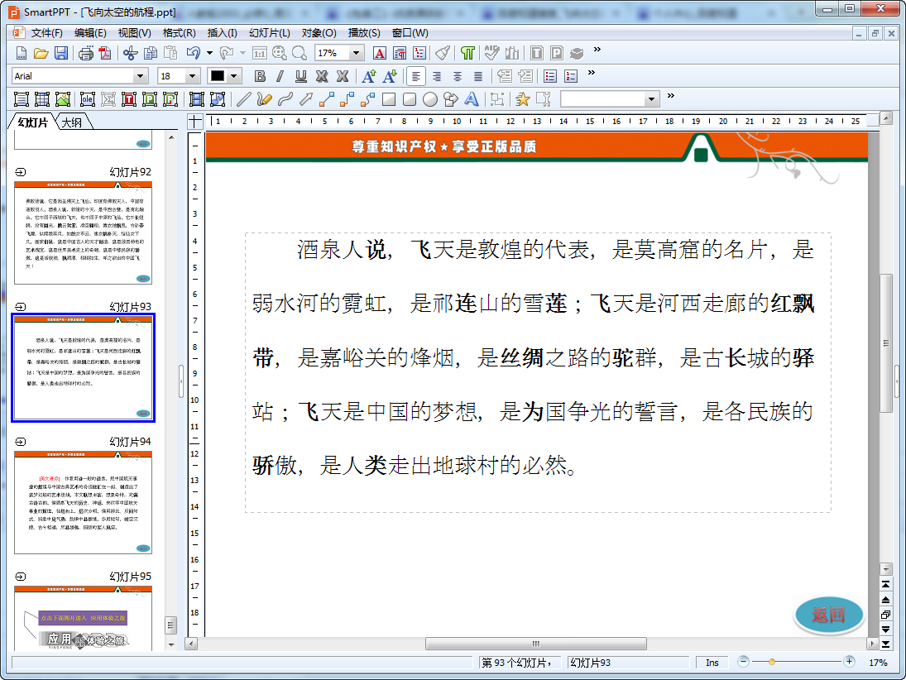This screenshot has height=680, width=906.
Task: Click the Open file folder icon
Action: point(41,54)
